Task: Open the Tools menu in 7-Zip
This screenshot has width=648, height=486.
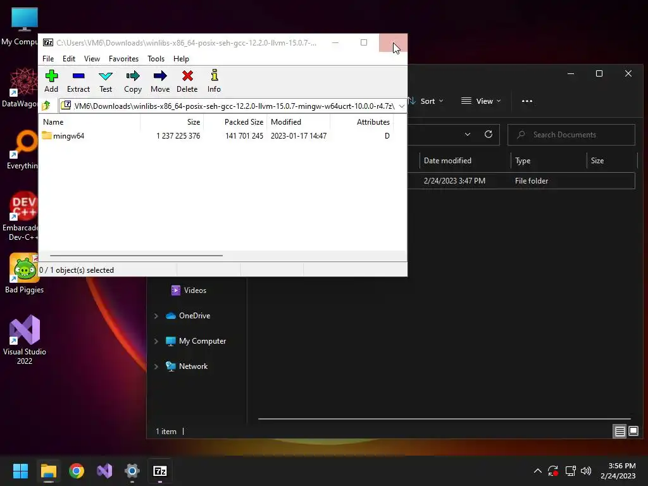Action: click(x=156, y=59)
